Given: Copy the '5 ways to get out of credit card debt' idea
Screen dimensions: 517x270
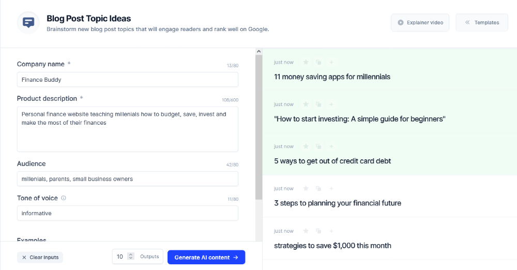Looking at the screenshot, I should [318, 146].
